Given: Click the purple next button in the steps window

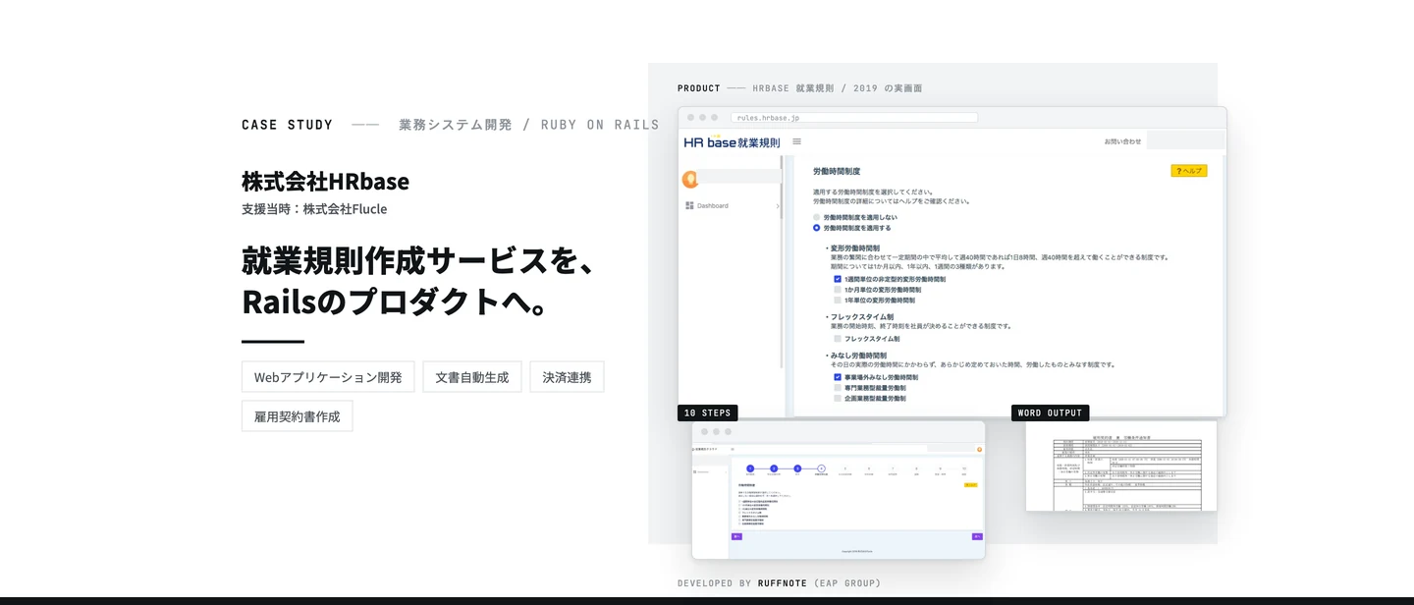Looking at the screenshot, I should point(977,536).
